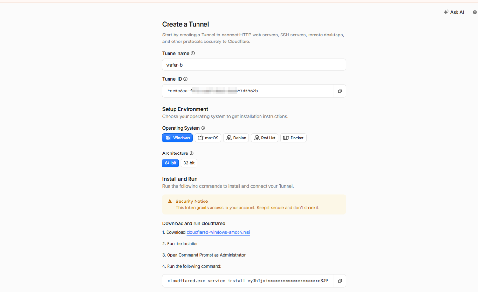Click the Tunnel name input field
This screenshot has width=478, height=292.
pyautogui.click(x=254, y=65)
